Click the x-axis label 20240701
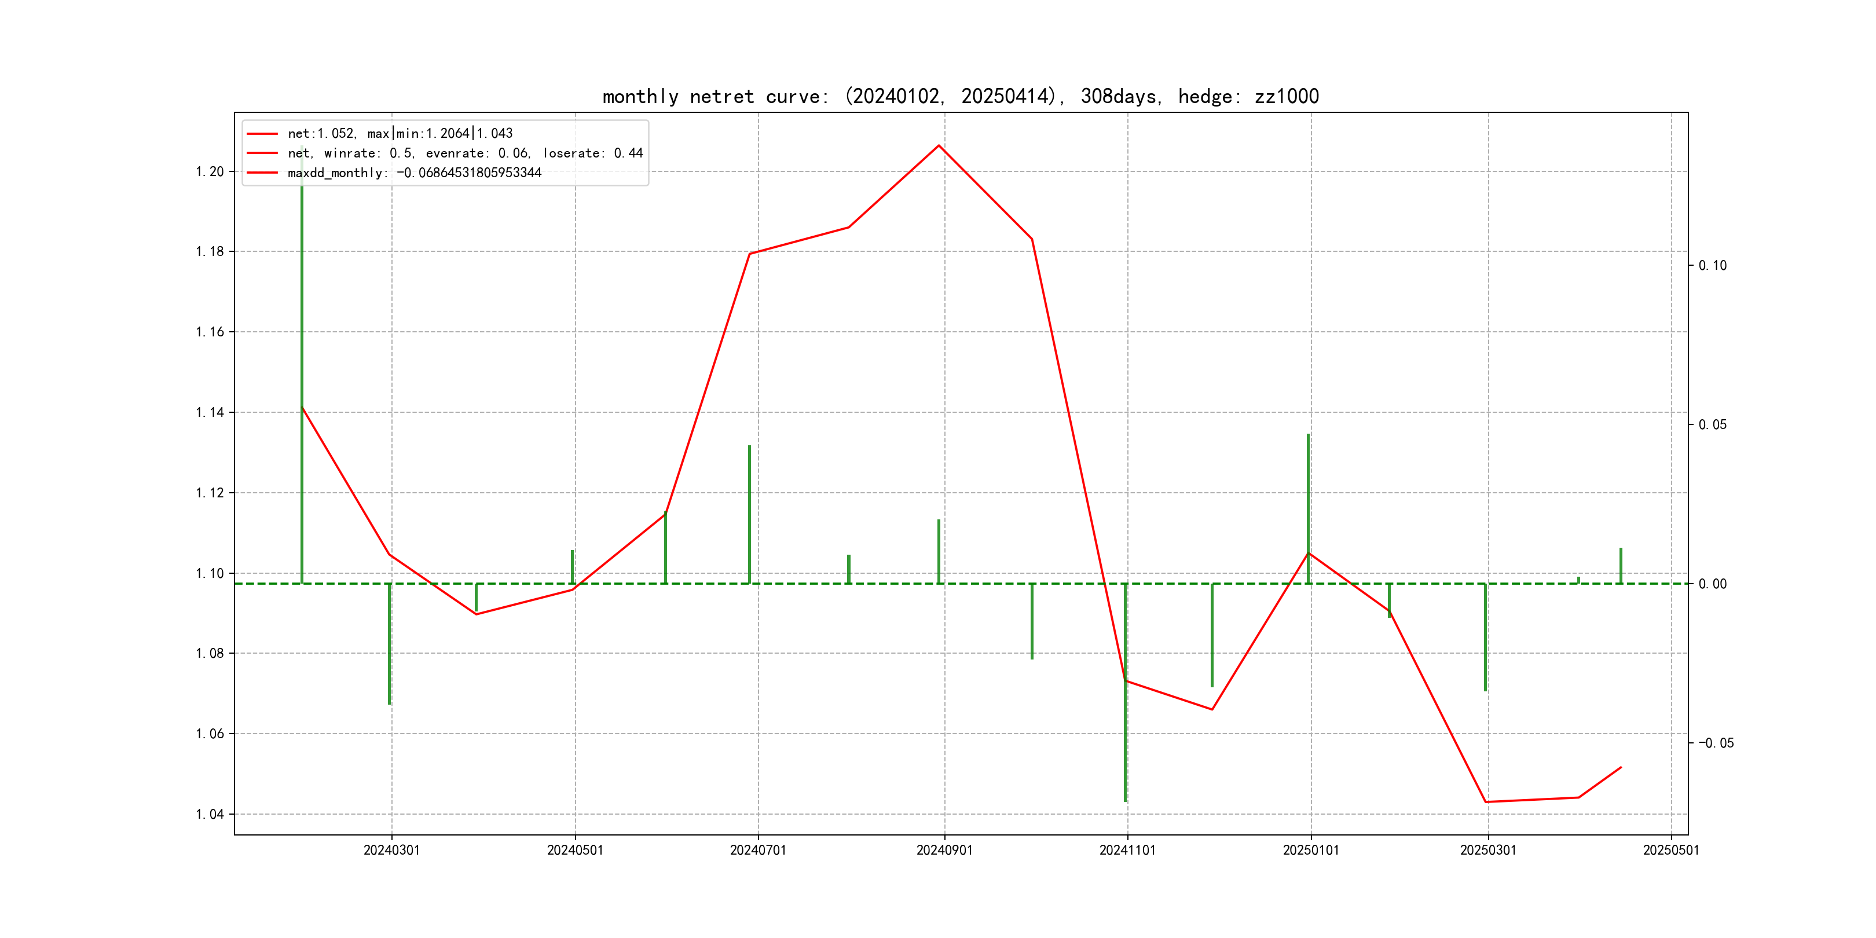This screenshot has height=938, width=1876. click(x=758, y=850)
